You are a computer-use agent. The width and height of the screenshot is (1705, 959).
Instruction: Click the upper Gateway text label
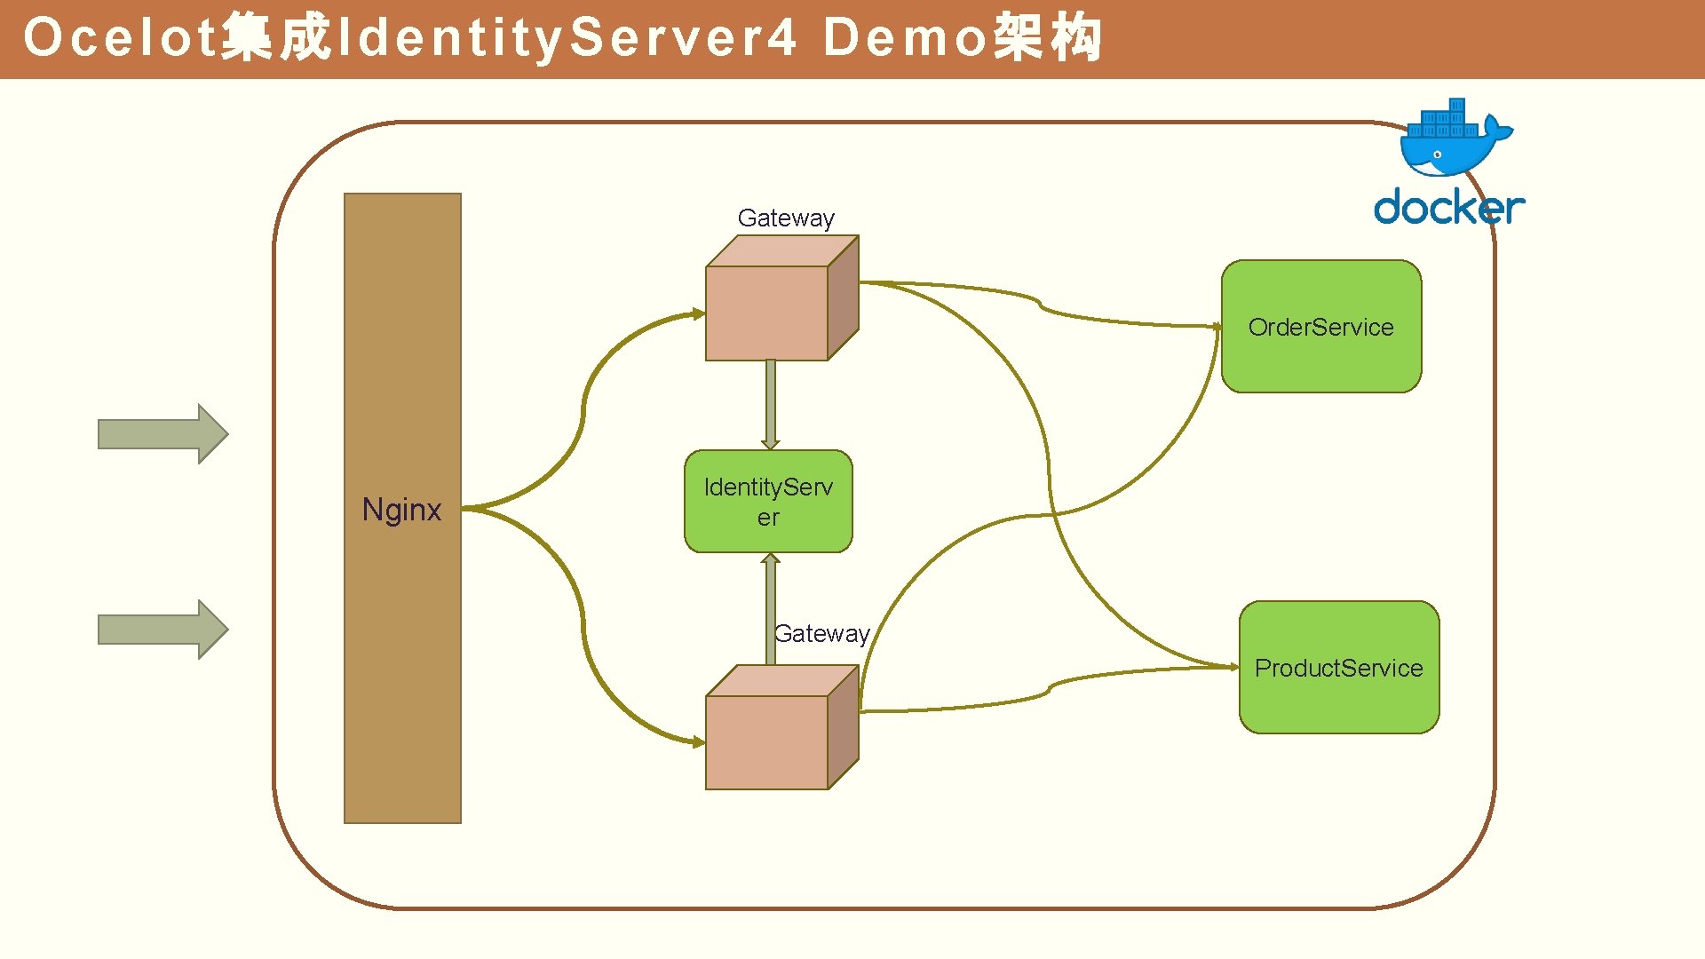786,218
